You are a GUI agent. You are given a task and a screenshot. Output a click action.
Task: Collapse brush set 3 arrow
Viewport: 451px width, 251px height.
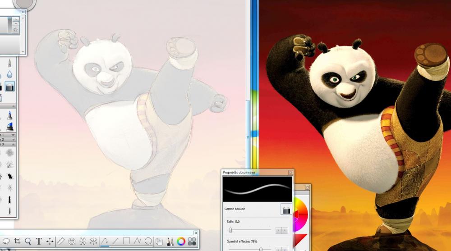(x=13, y=144)
